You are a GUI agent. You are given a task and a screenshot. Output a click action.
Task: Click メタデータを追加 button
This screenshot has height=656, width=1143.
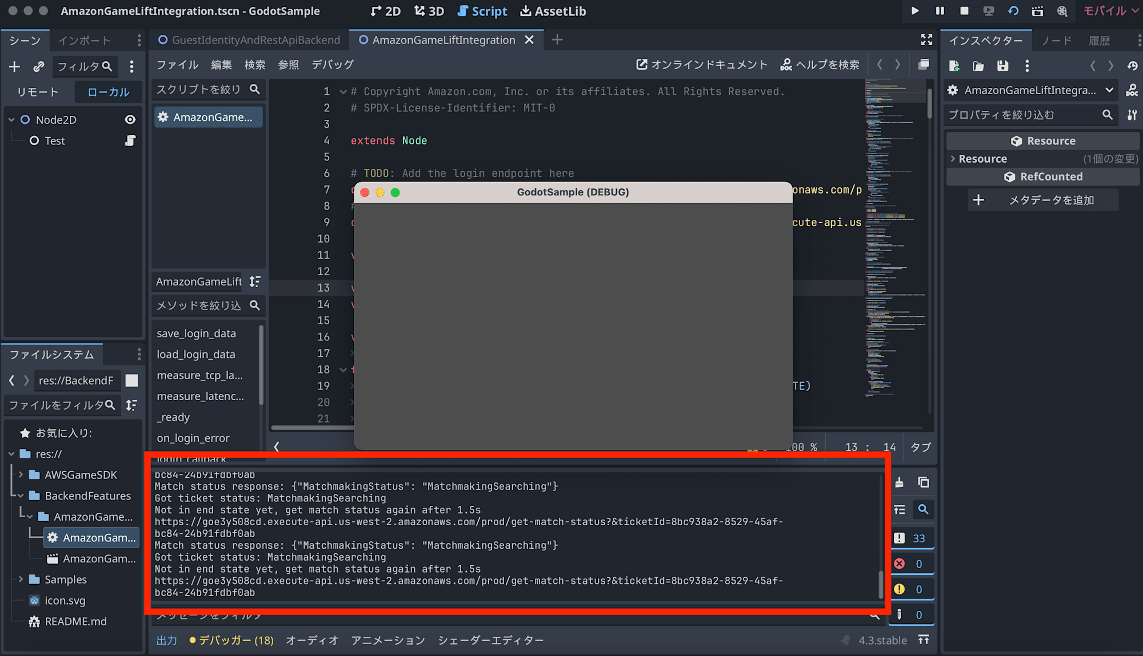(x=1042, y=200)
